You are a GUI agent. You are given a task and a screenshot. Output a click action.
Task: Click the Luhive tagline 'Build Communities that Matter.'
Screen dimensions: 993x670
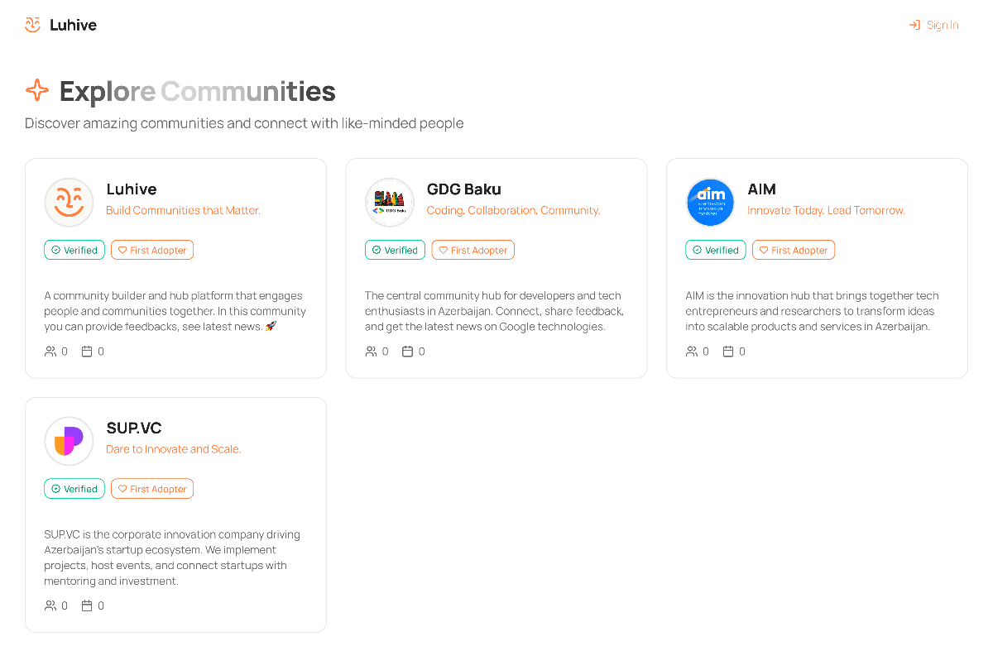tap(183, 210)
